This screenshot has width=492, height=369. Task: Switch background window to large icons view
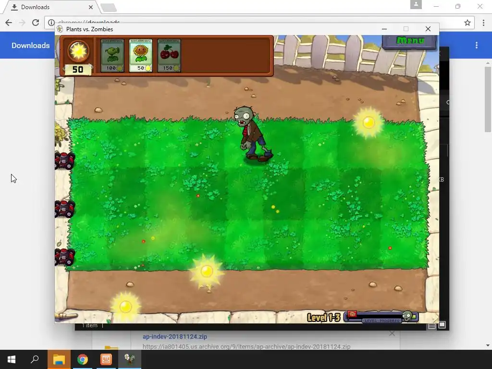coord(442,325)
